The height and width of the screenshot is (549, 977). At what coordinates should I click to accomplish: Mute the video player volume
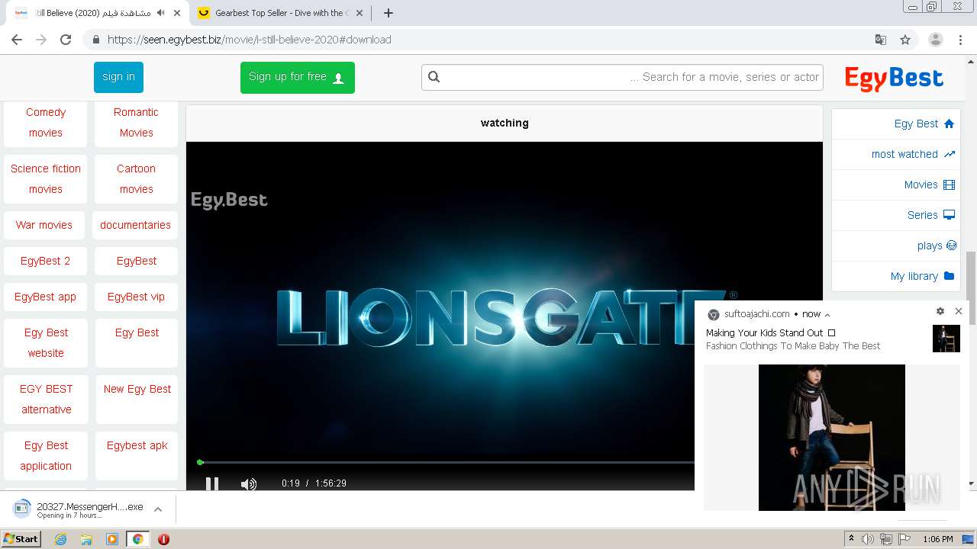click(x=248, y=483)
